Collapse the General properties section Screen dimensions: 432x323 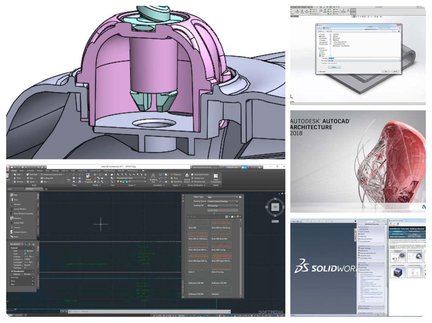point(21,248)
